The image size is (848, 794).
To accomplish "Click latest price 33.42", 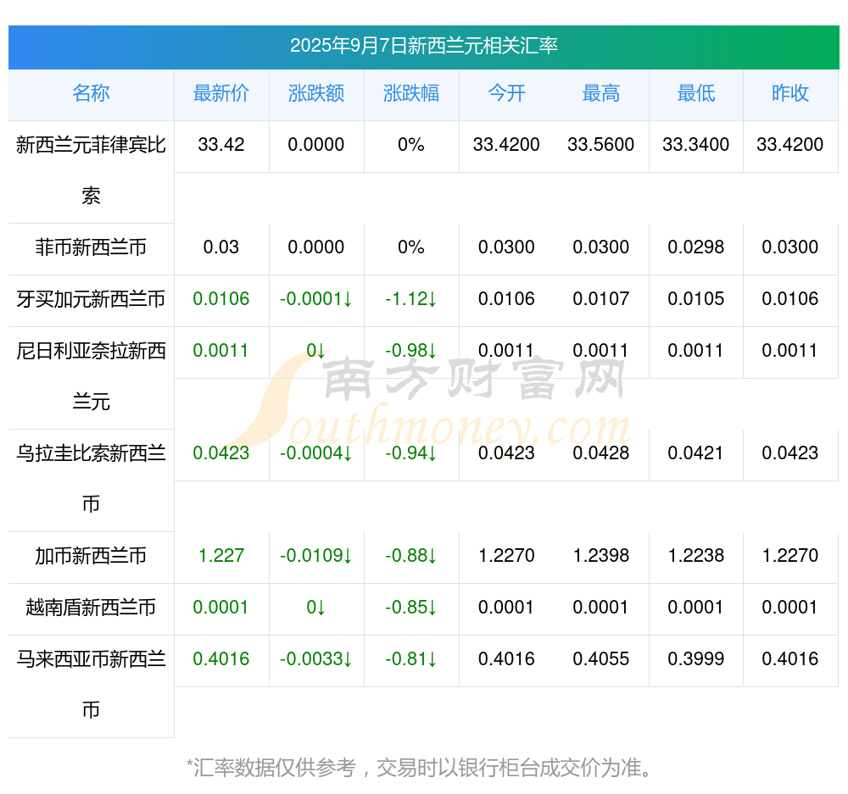I will 221,145.
